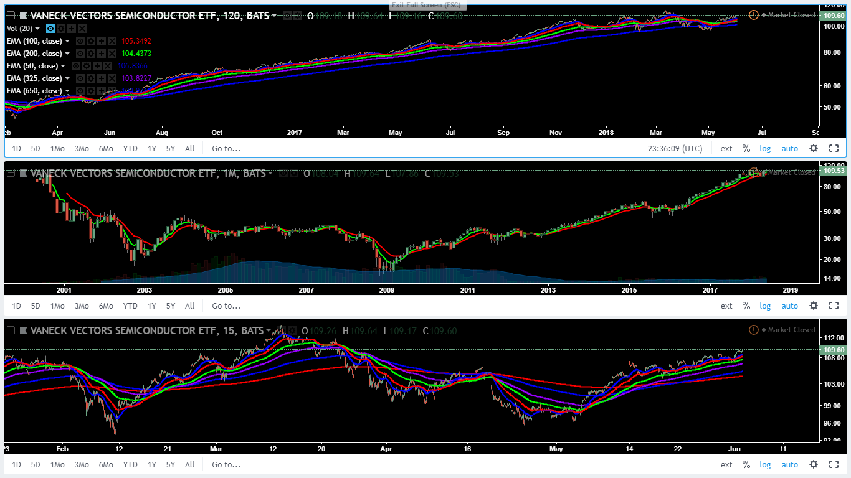Screen dimensions: 851x478
Task: Maximize the 120-minute chart pane
Action: pyautogui.click(x=834, y=148)
